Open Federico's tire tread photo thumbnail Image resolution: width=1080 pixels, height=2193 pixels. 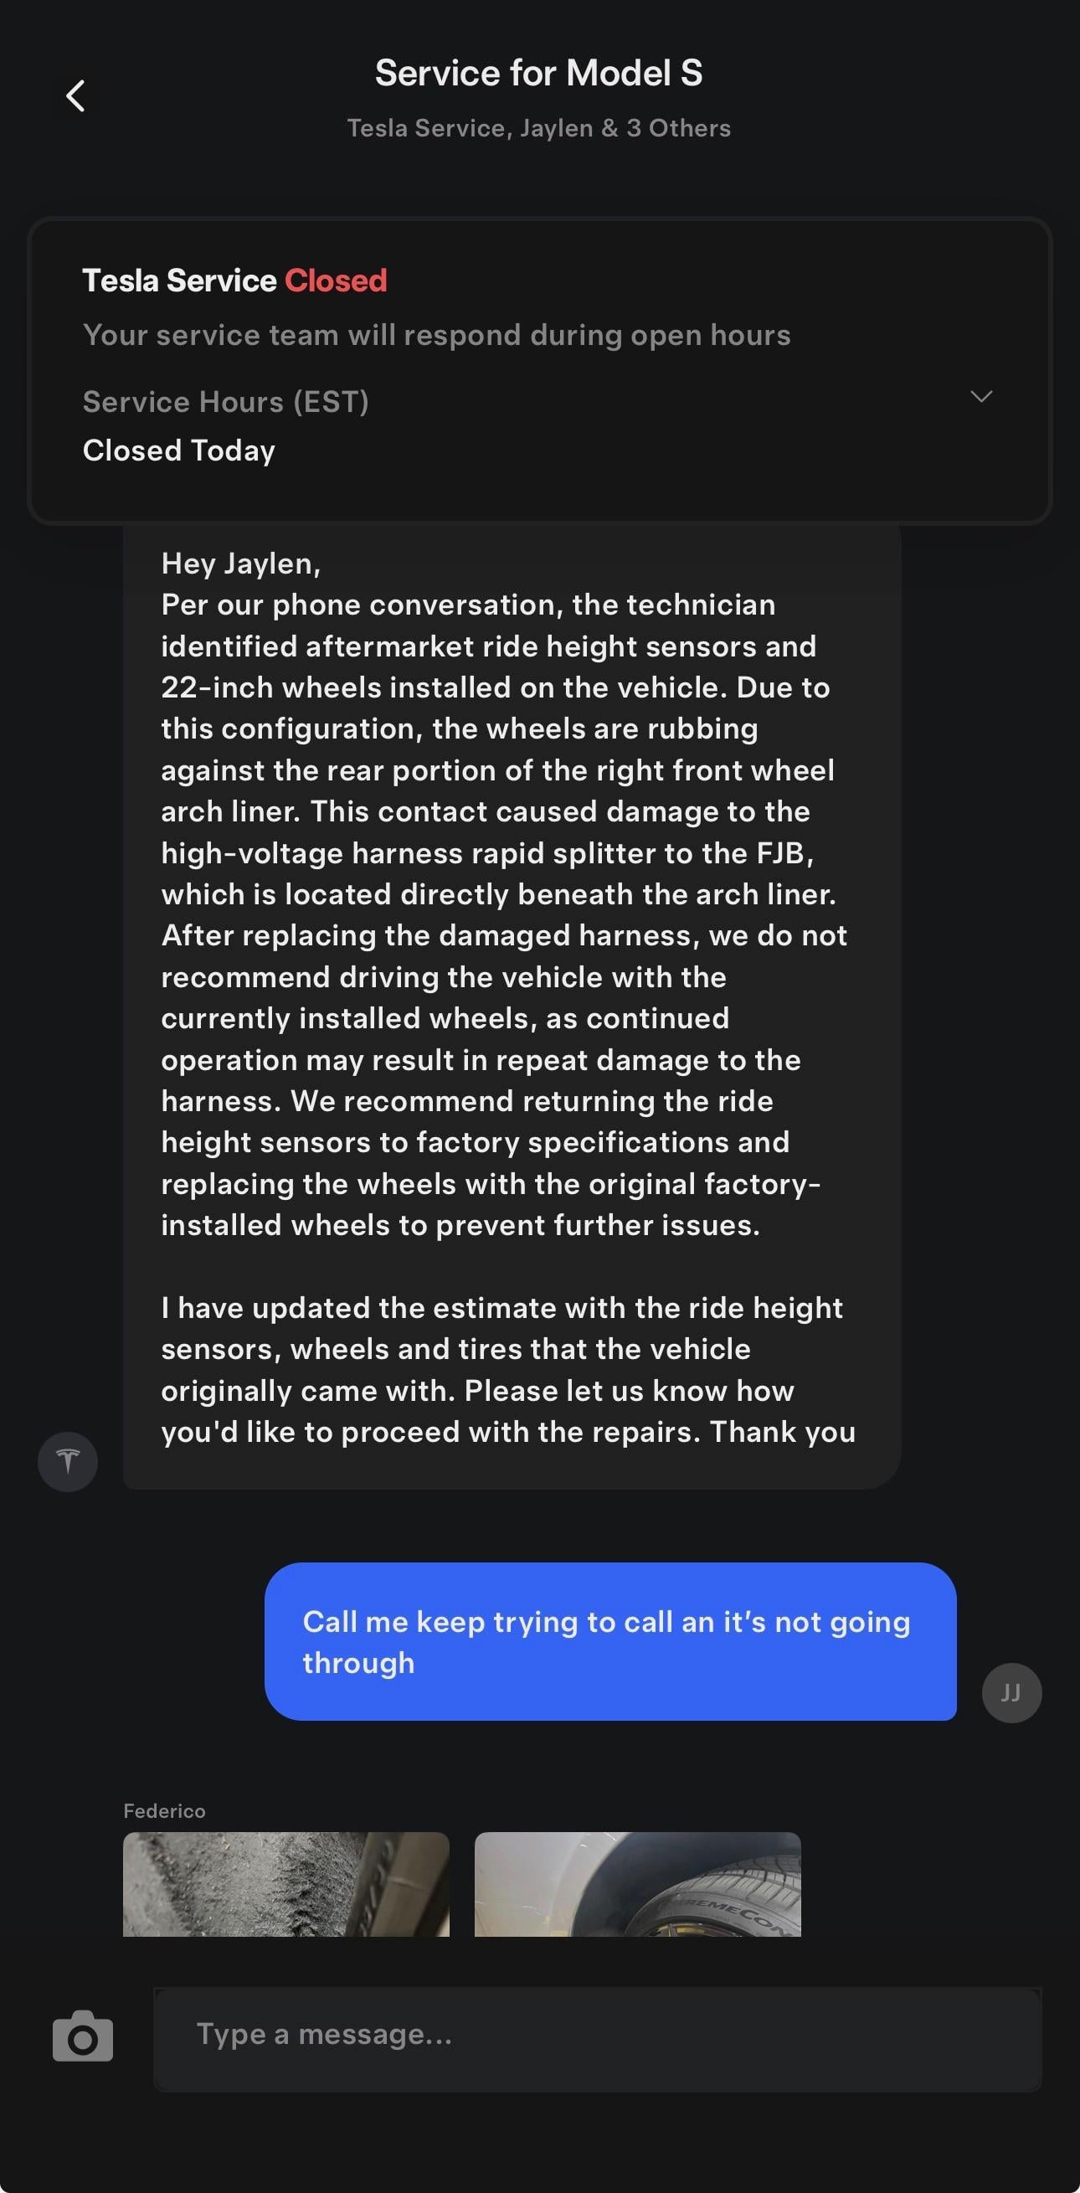(286, 1883)
